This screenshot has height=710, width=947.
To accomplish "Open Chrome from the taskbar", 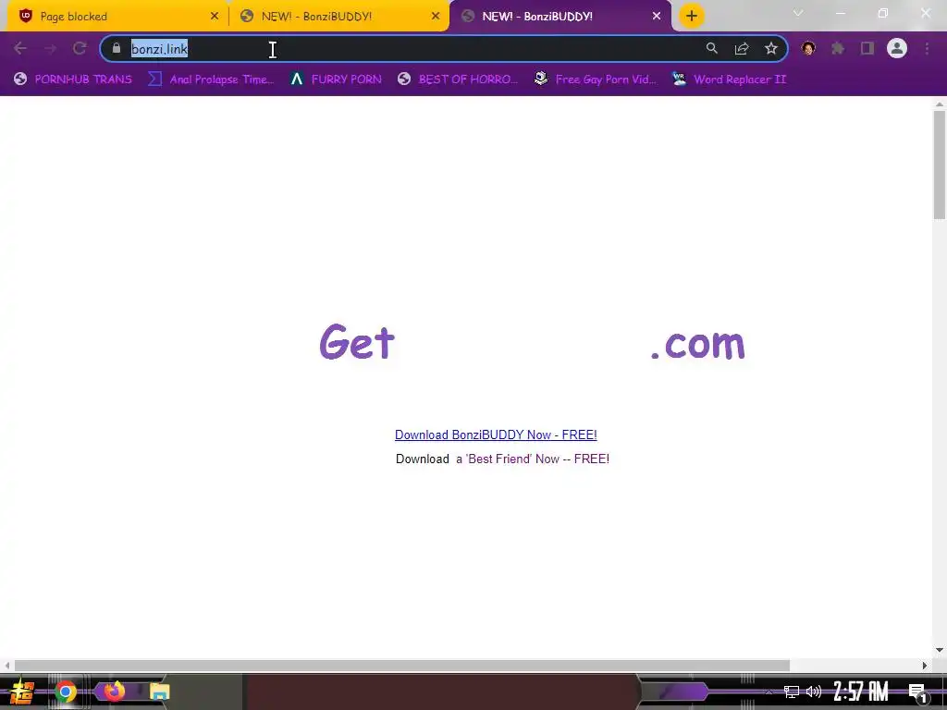I will [x=66, y=692].
